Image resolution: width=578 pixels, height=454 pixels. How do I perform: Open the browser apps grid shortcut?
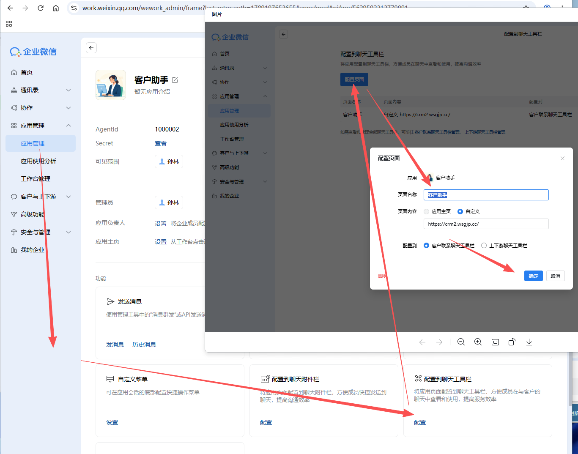[9, 24]
